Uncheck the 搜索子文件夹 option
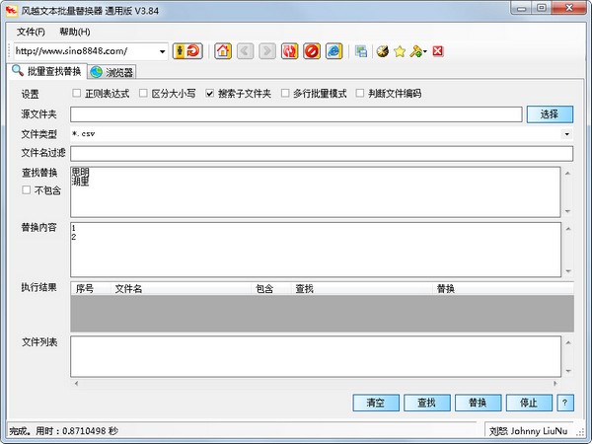 click(210, 94)
